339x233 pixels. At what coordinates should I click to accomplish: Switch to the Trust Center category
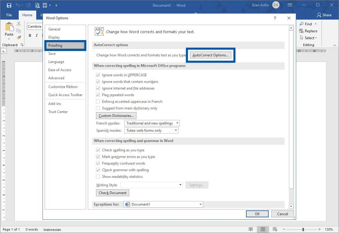click(58, 112)
